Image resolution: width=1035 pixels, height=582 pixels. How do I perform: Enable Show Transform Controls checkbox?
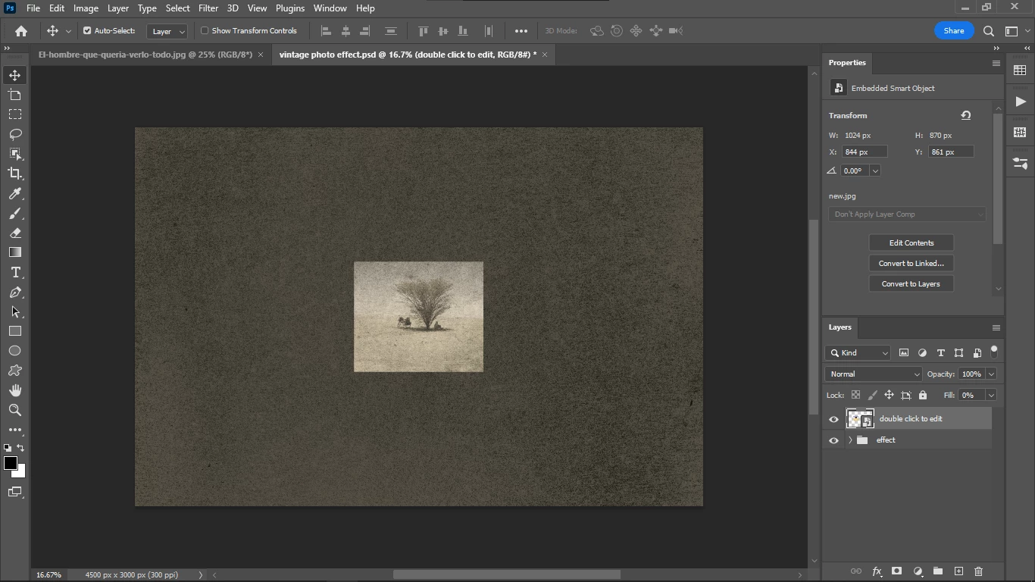(x=205, y=31)
